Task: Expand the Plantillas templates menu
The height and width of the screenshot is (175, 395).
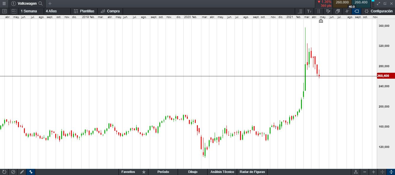Action: pos(84,11)
